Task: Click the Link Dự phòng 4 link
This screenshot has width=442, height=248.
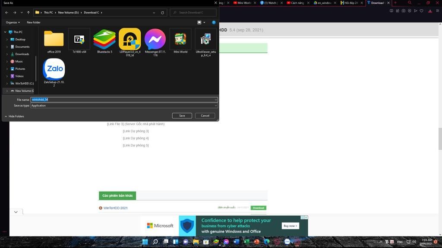Action: [136, 138]
